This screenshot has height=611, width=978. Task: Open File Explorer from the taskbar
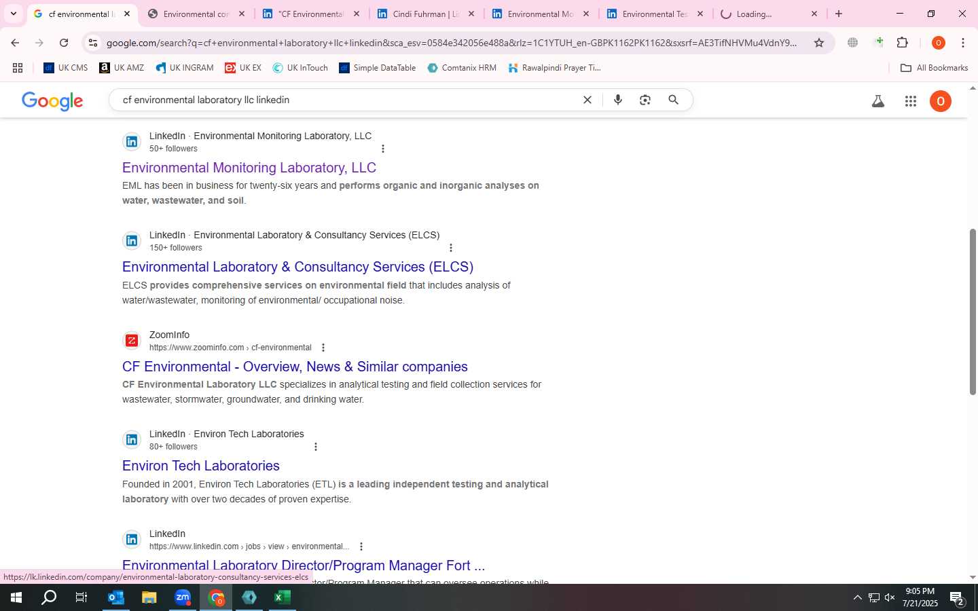149,598
